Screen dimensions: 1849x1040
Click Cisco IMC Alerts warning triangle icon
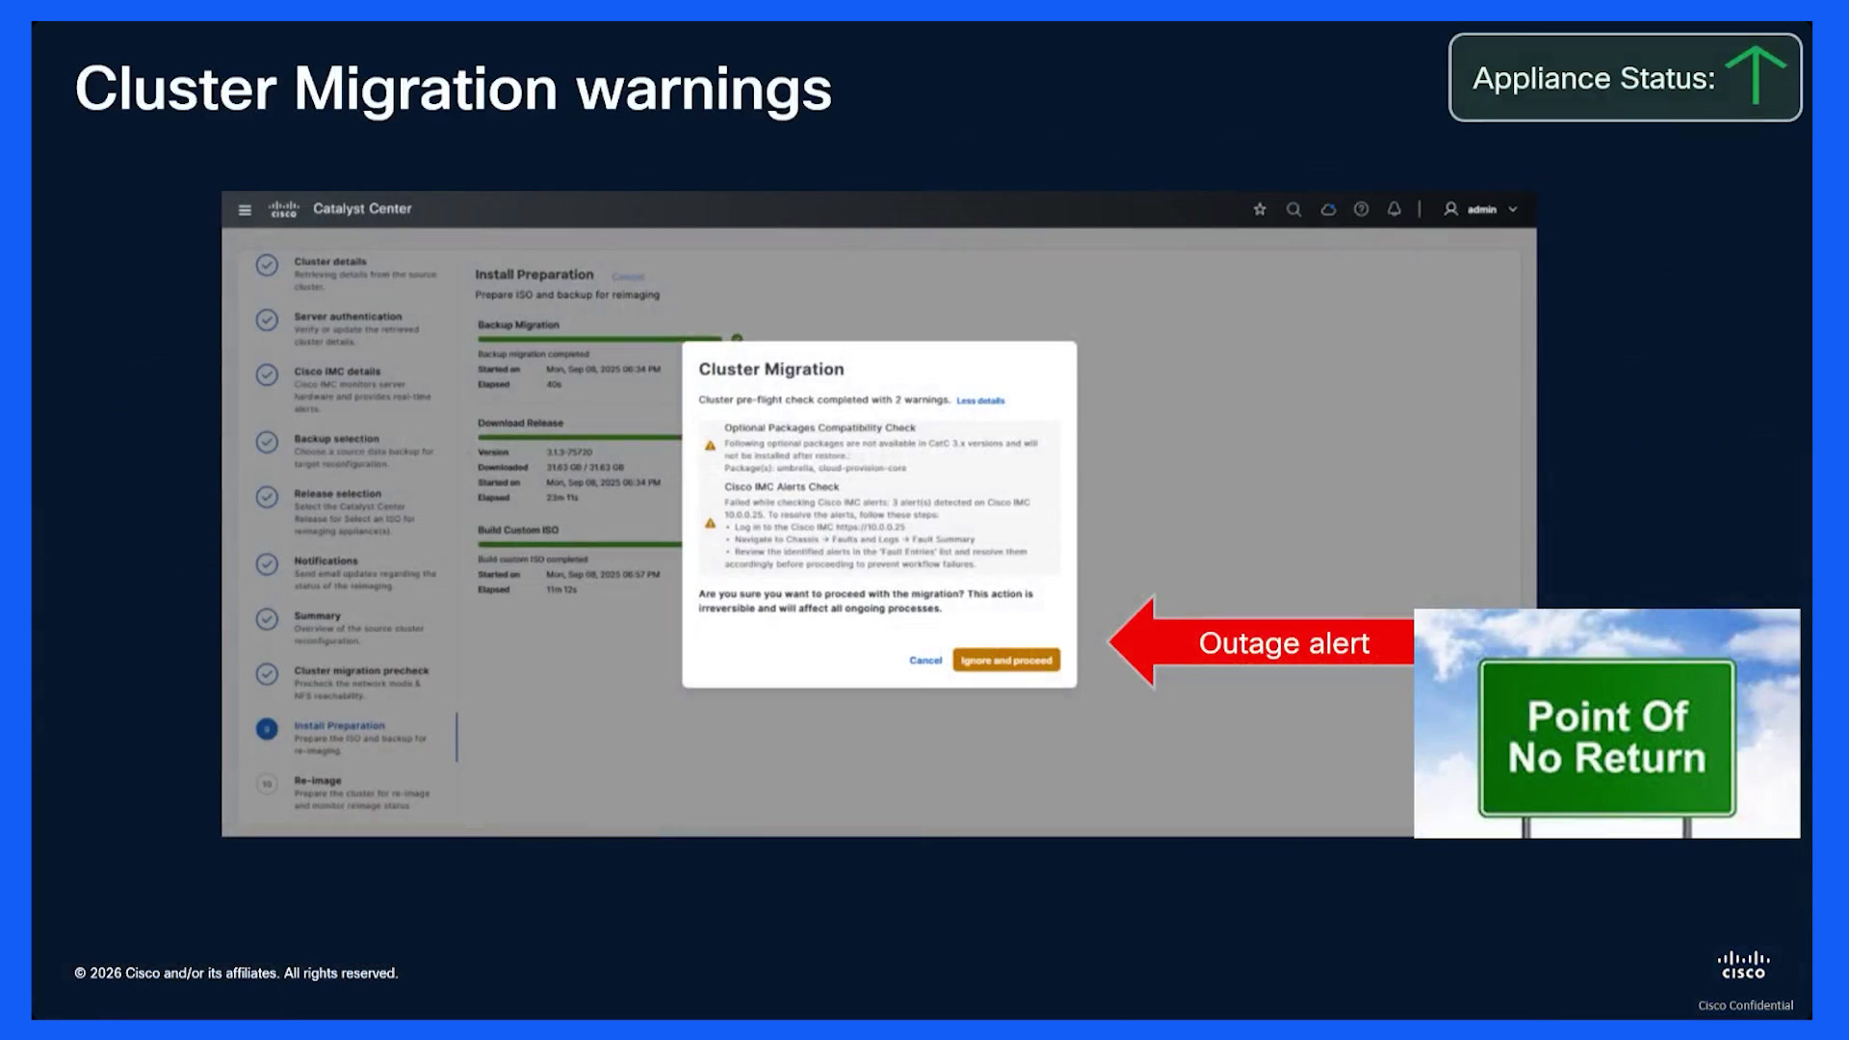(710, 524)
